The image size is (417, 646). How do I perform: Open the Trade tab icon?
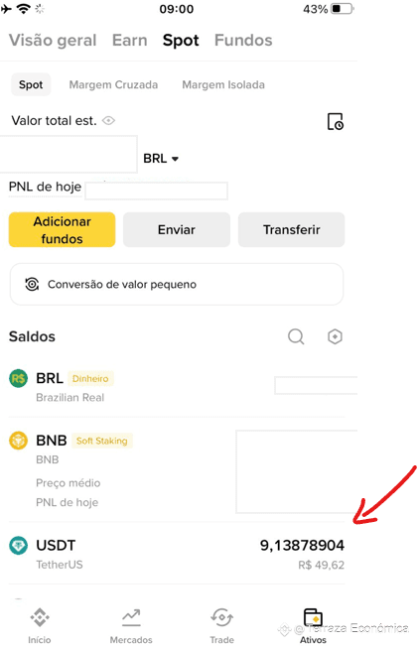pos(222,617)
